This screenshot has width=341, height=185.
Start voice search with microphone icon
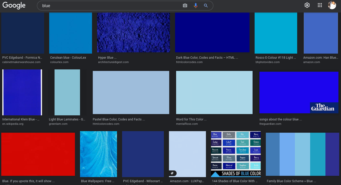195,6
